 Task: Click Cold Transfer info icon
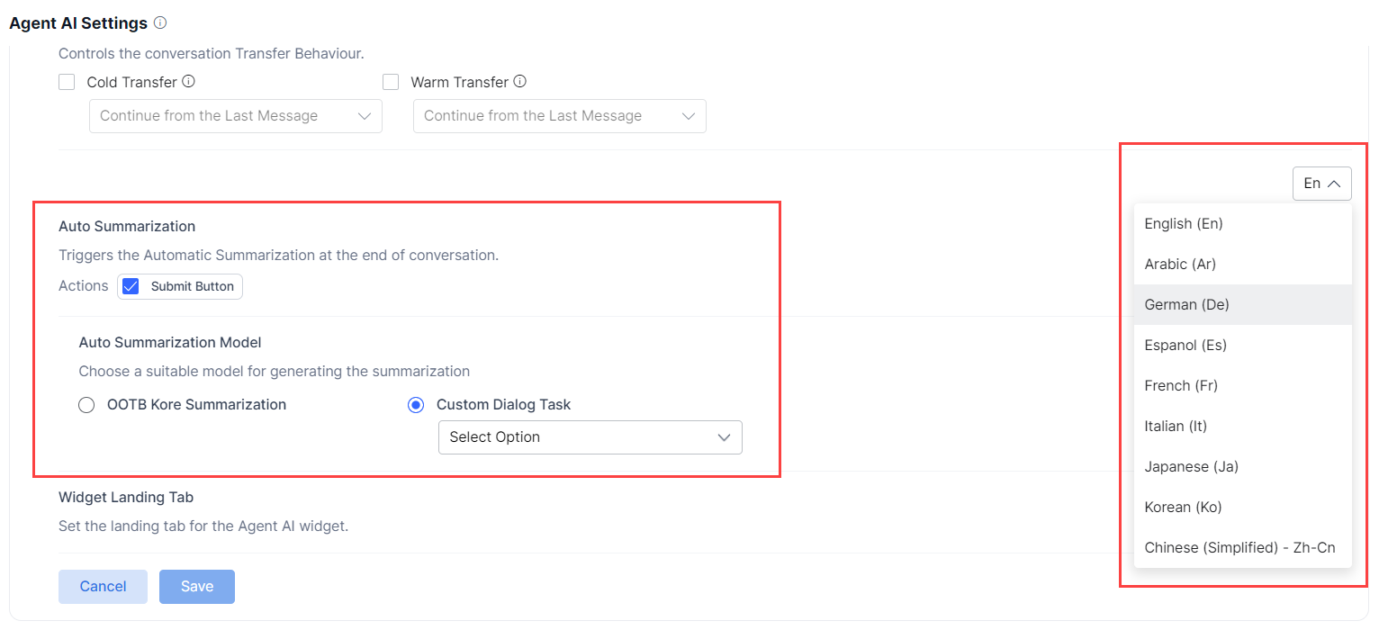188,82
